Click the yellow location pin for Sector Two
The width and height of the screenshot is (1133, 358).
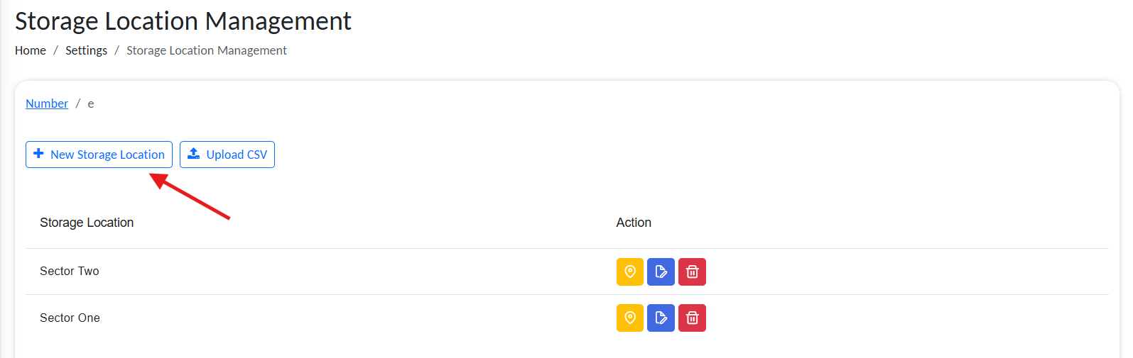coord(629,272)
